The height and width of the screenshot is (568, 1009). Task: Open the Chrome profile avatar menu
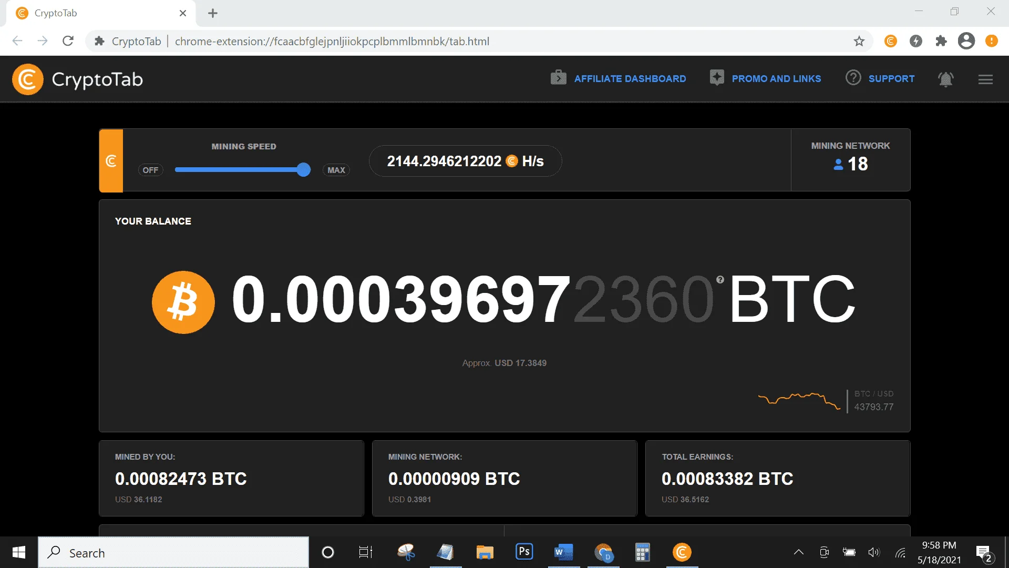click(966, 41)
